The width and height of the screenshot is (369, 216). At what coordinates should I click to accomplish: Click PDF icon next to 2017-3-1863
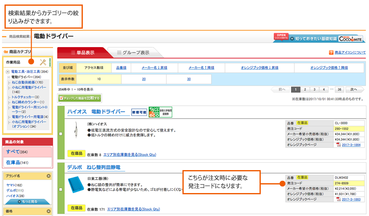[x=338, y=199]
